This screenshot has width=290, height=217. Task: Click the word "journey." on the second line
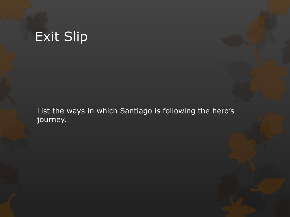[52, 120]
